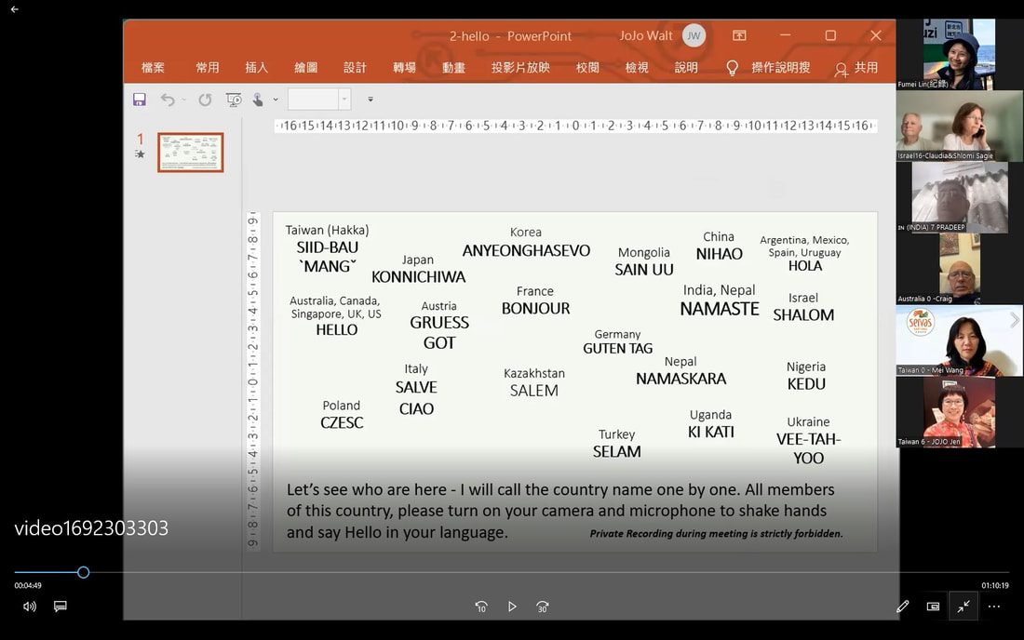
Task: Select slide 1 thumbnail
Action: click(x=191, y=153)
